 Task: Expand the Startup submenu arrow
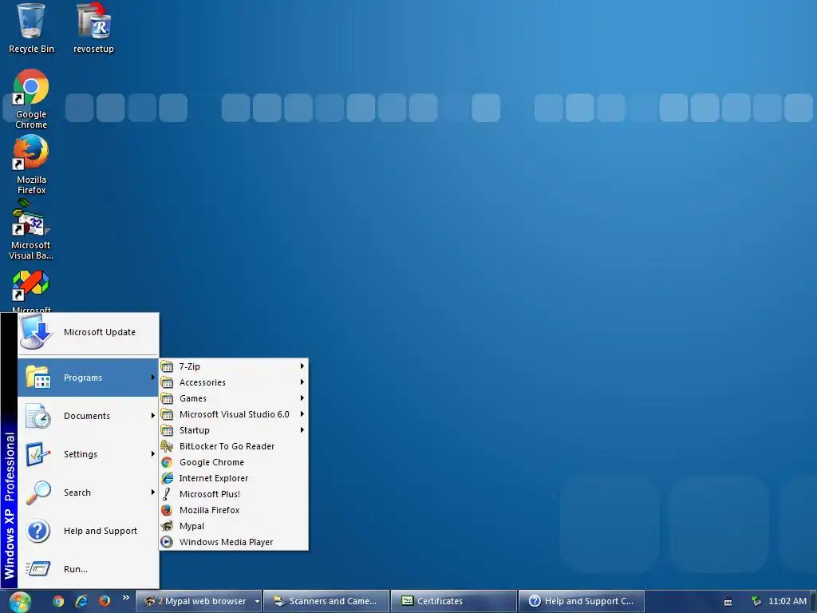pyautogui.click(x=302, y=430)
